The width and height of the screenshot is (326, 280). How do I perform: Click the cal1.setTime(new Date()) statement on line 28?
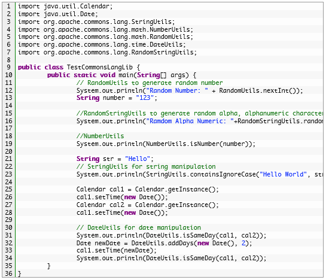coord(122,212)
